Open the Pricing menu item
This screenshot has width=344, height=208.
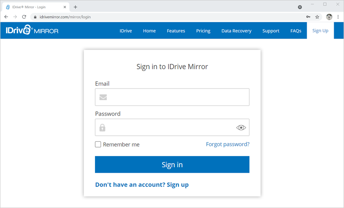(203, 31)
